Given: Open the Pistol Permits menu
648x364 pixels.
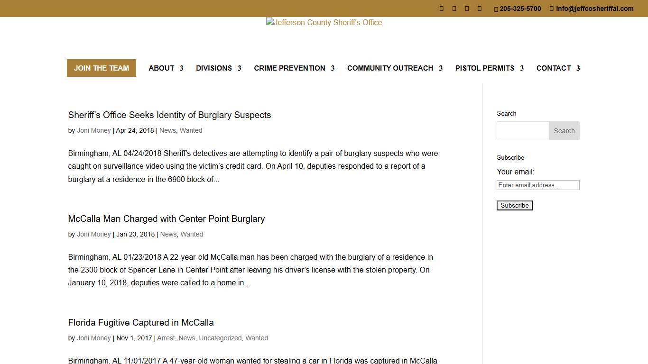Looking at the screenshot, I should 489,68.
